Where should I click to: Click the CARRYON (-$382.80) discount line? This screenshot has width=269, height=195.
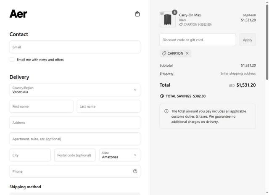[195, 24]
